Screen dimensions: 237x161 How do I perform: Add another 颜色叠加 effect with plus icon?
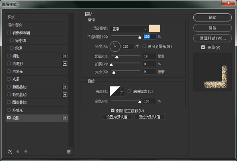65,87
